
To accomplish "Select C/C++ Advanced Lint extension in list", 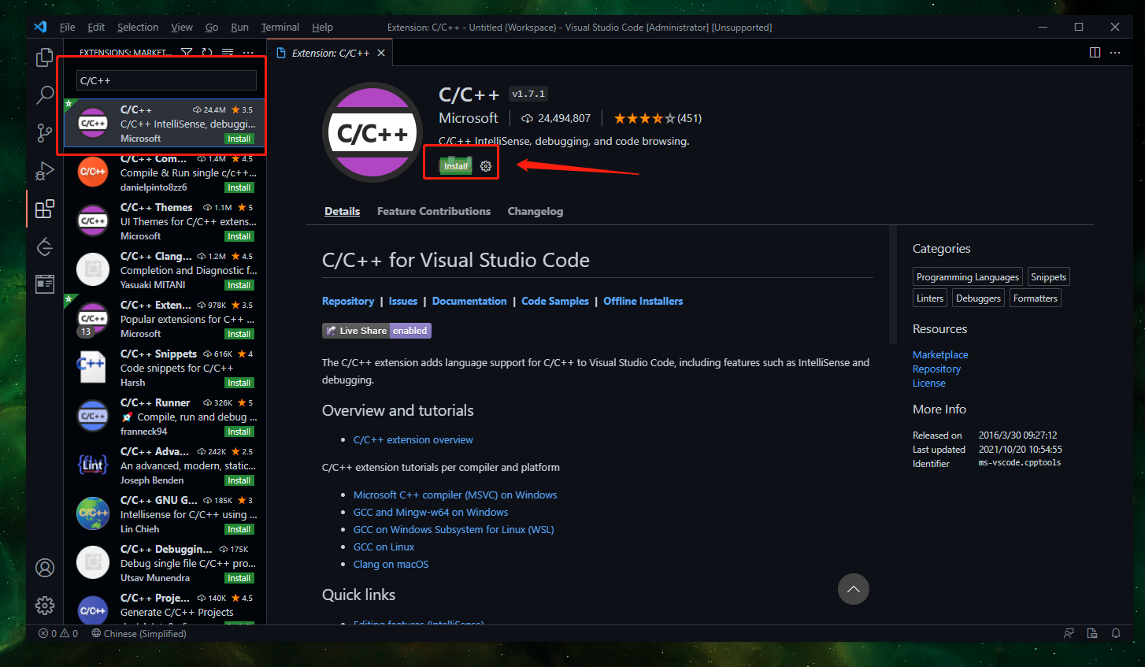I will (165, 465).
